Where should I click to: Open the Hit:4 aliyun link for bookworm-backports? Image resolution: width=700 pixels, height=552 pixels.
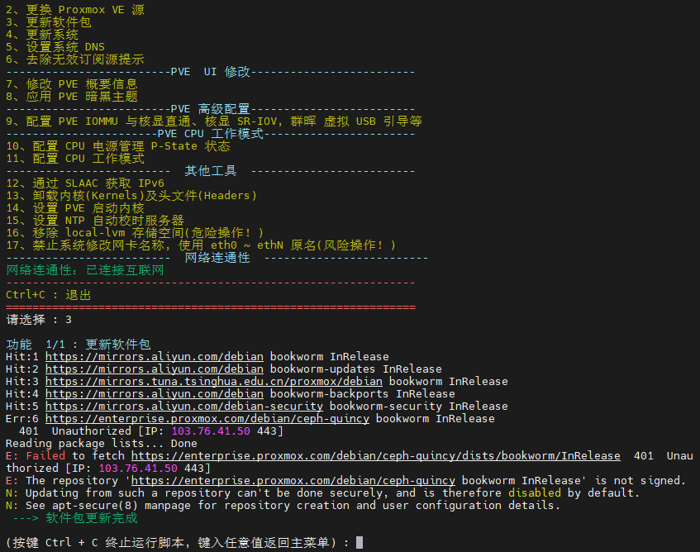click(155, 394)
